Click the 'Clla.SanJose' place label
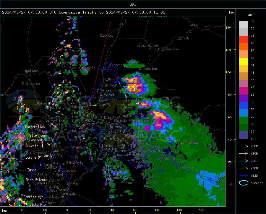This screenshot has height=214, width=266. click(x=147, y=45)
